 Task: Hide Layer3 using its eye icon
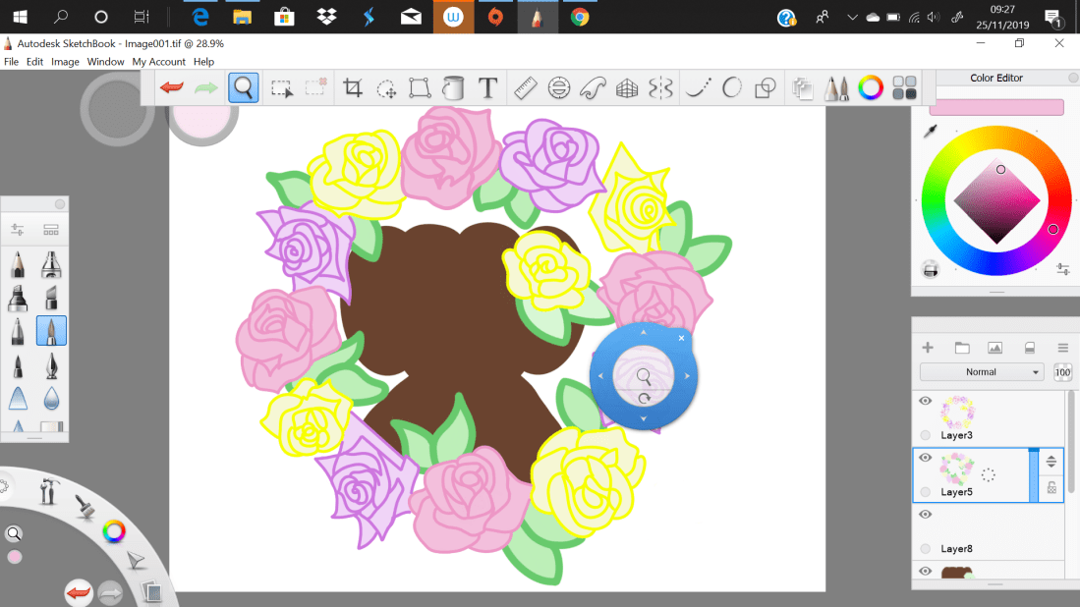pos(925,401)
